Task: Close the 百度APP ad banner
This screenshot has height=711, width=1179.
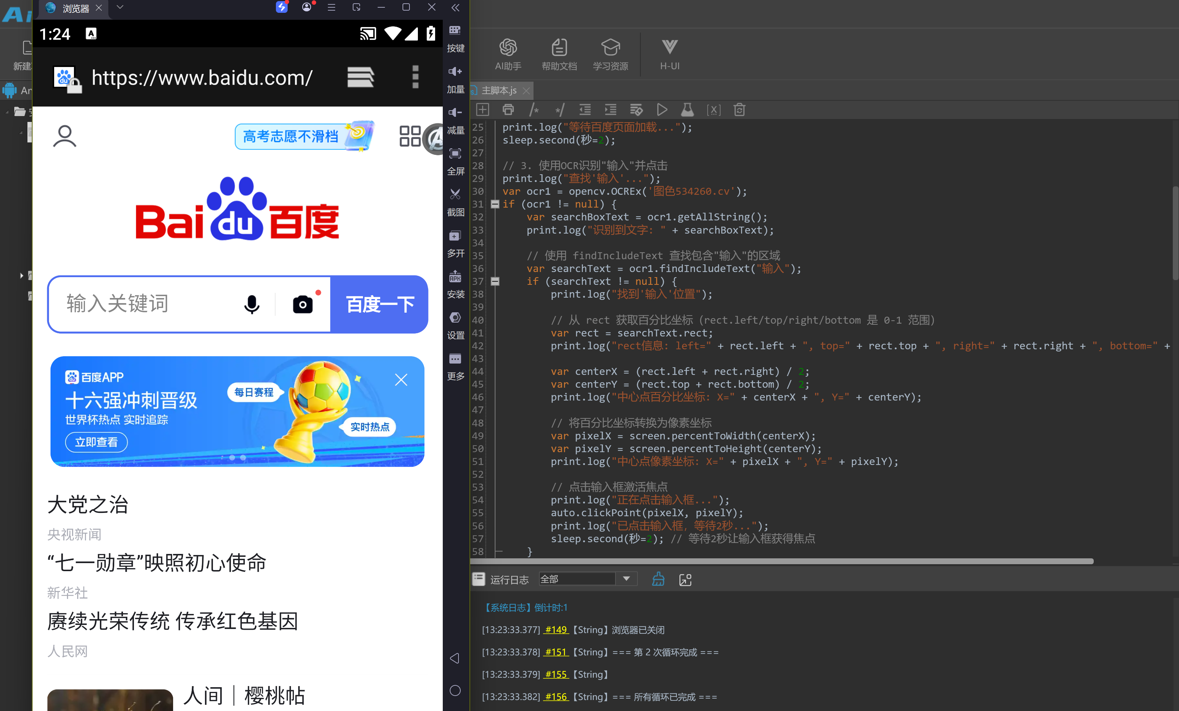Action: pos(401,380)
